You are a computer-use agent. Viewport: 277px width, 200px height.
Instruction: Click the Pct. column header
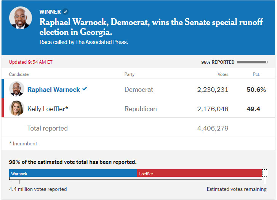pos(256,74)
